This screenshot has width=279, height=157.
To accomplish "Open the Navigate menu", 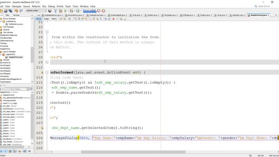I will click(17, 7).
